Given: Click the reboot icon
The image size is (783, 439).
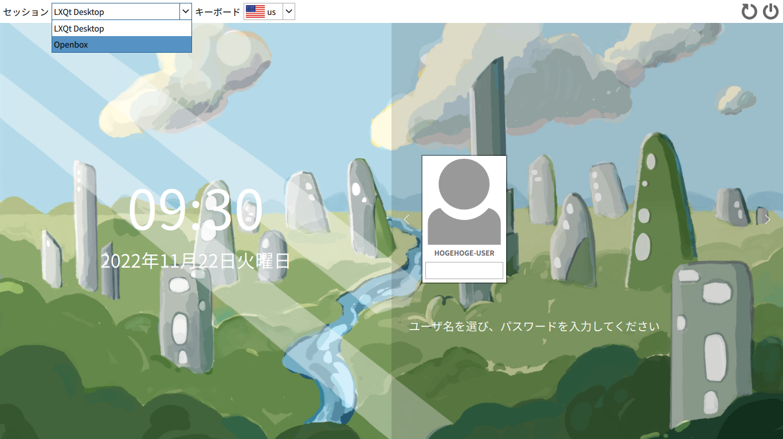Looking at the screenshot, I should click(x=749, y=11).
